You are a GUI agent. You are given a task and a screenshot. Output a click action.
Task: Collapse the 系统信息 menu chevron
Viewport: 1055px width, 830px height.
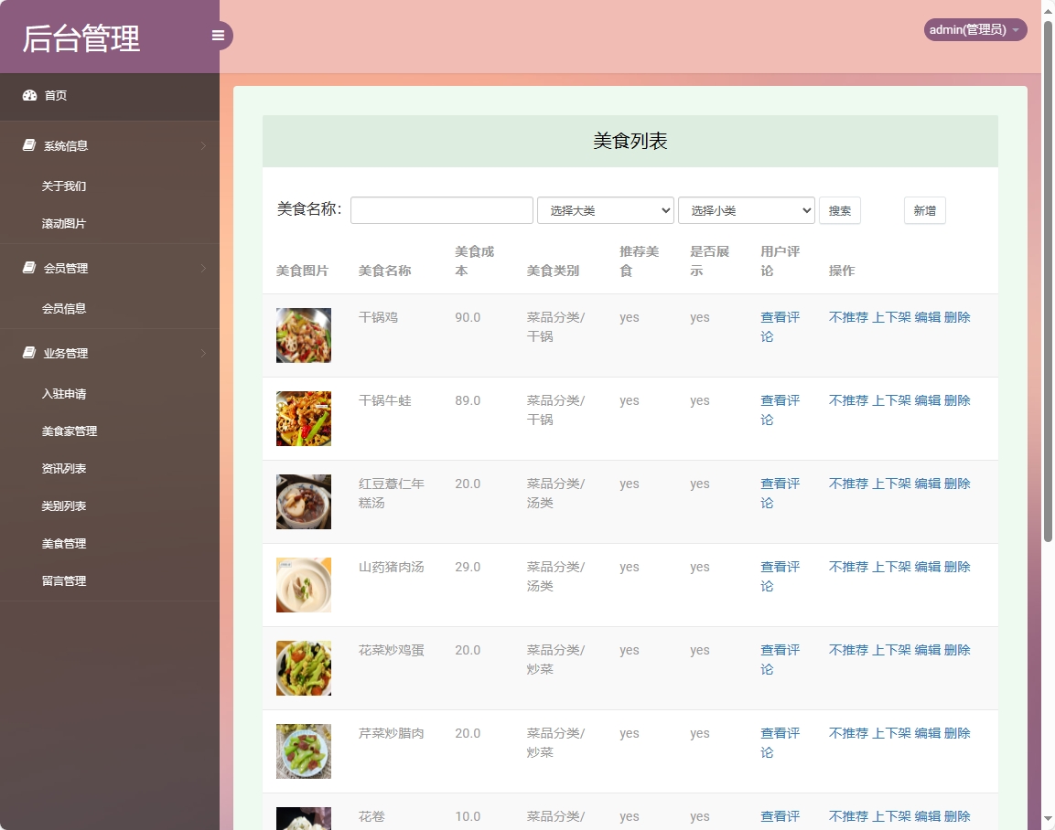point(203,146)
